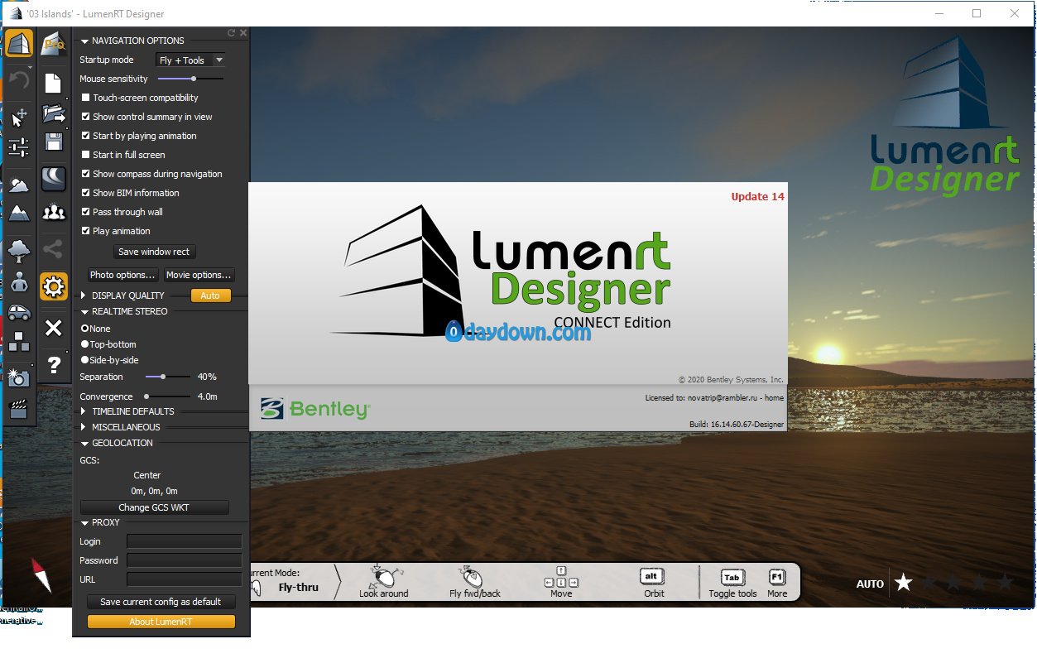Click the photo camera icon
Screen dimensions: 1037x663
click(x=18, y=377)
